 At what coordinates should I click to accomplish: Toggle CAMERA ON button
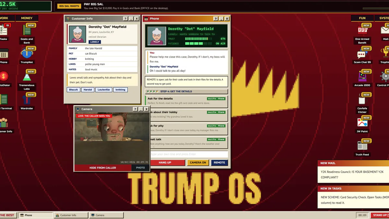(x=198, y=163)
